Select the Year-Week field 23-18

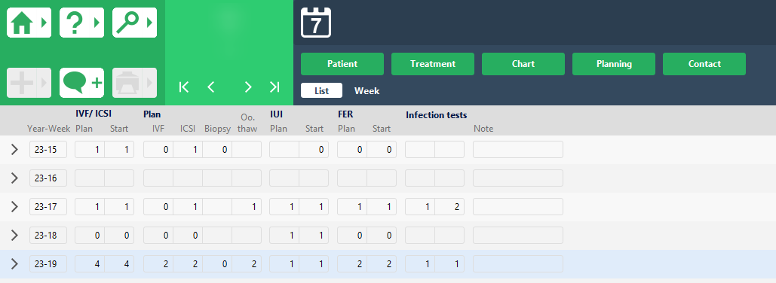(x=48, y=236)
